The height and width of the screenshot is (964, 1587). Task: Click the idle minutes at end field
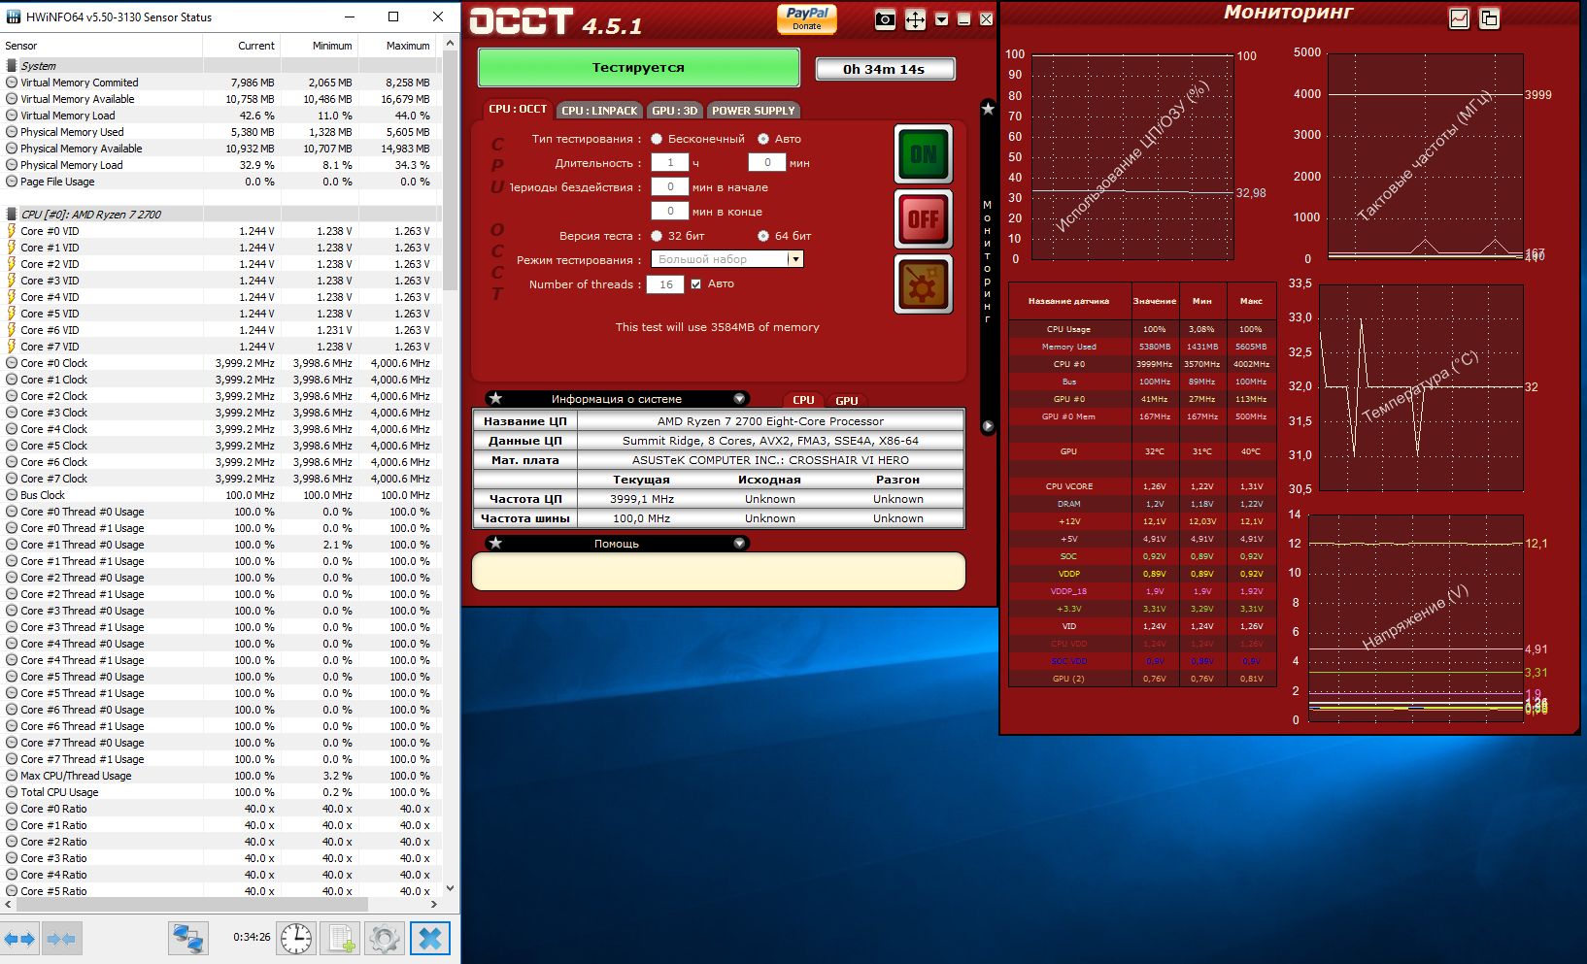670,211
